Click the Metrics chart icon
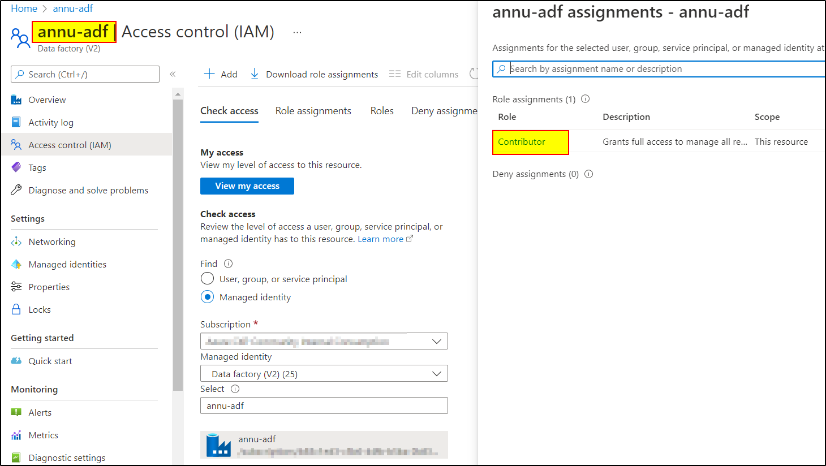Screen dimensions: 826x466 pos(16,435)
